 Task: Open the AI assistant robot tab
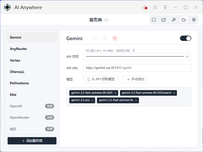coord(164,20)
